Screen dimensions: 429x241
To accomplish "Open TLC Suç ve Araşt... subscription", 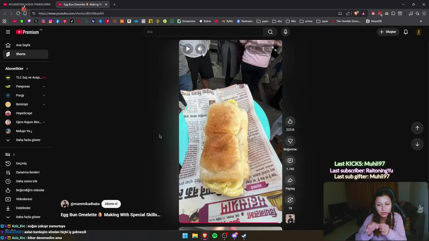I will tap(25, 77).
